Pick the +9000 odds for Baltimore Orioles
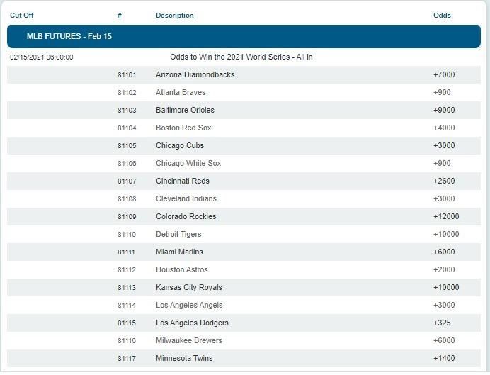Viewport: 490px width, 375px height. click(444, 110)
